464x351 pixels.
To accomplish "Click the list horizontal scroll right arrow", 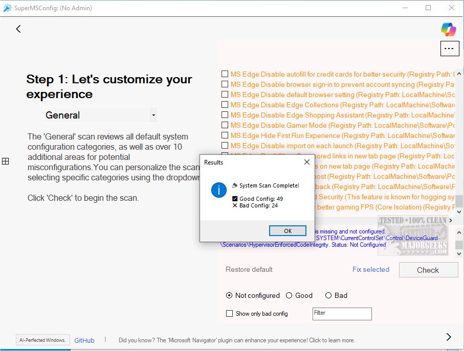I will coord(451,220).
